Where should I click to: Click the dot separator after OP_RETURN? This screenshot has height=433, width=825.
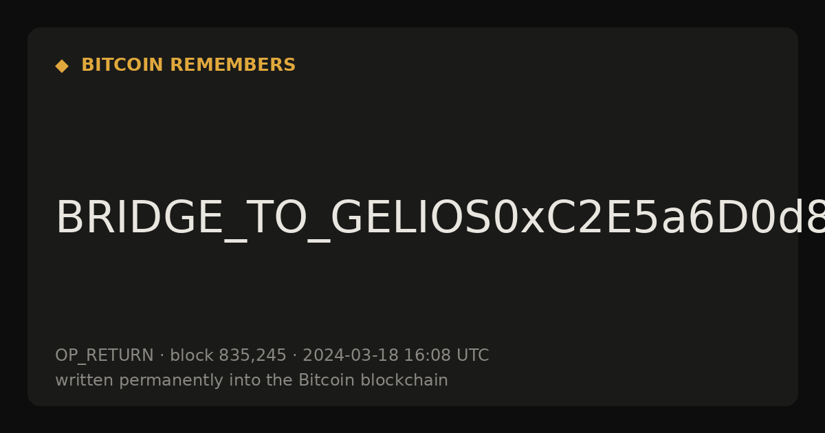(x=162, y=356)
